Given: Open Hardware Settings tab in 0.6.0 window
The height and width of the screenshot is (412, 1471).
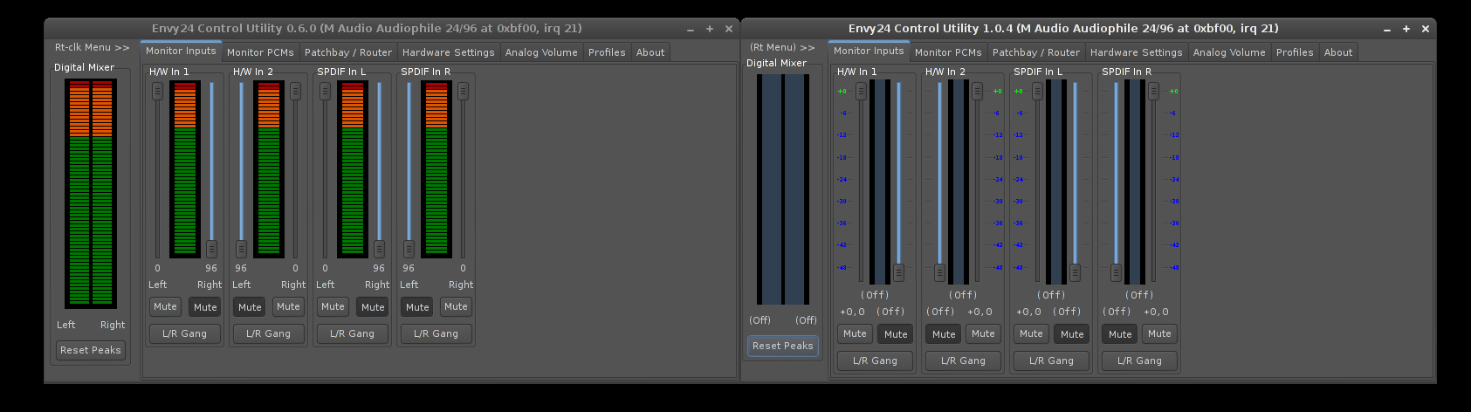Looking at the screenshot, I should click(x=448, y=52).
